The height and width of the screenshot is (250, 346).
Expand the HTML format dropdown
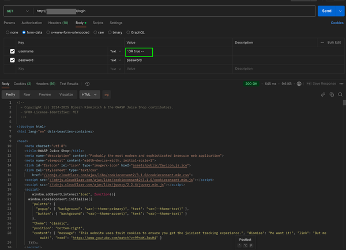(x=90, y=94)
